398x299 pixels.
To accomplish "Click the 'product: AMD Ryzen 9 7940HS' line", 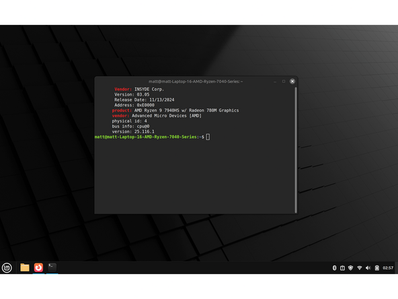I will tap(175, 110).
